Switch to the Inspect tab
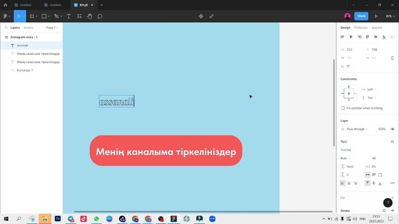Viewport: 399px width, 224px height. click(x=377, y=27)
